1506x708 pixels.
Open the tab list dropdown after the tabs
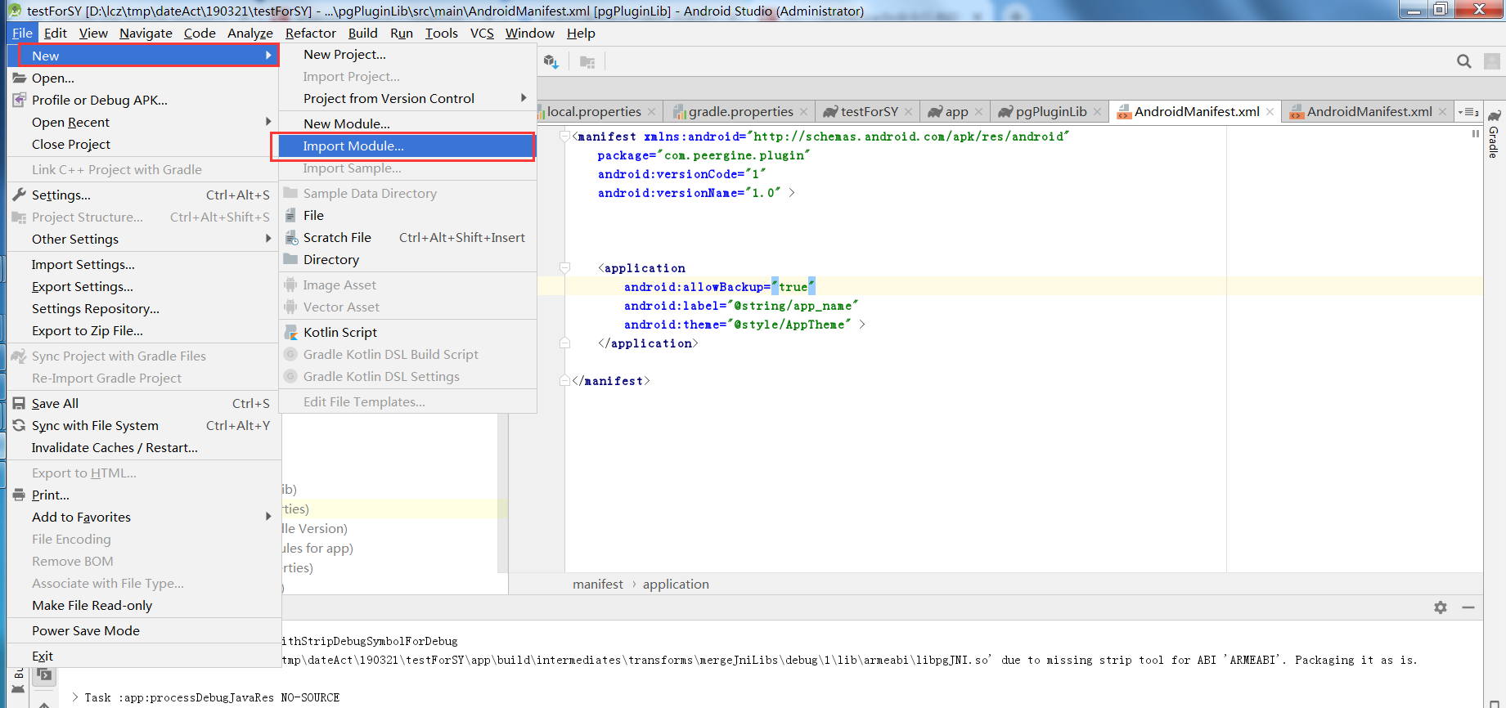coord(1469,112)
